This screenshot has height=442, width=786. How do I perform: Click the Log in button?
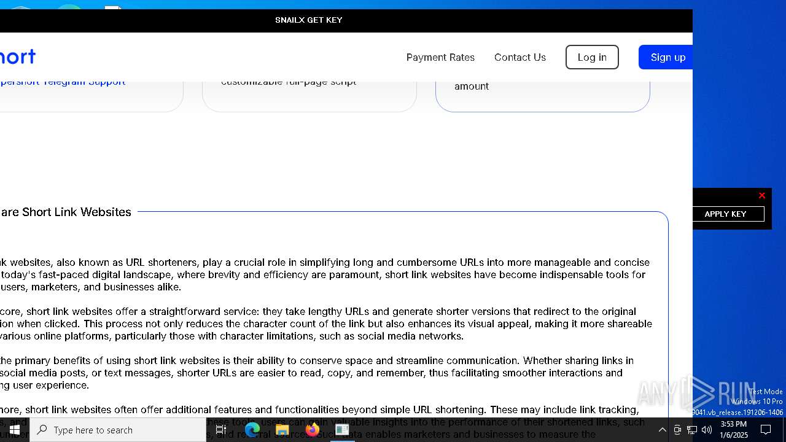point(592,57)
